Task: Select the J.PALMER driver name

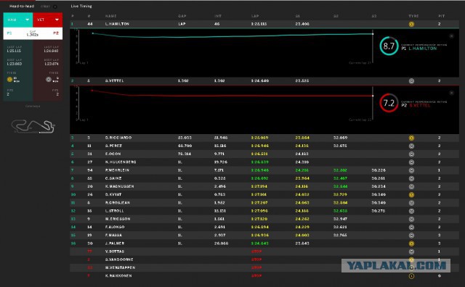Action: coord(115,244)
